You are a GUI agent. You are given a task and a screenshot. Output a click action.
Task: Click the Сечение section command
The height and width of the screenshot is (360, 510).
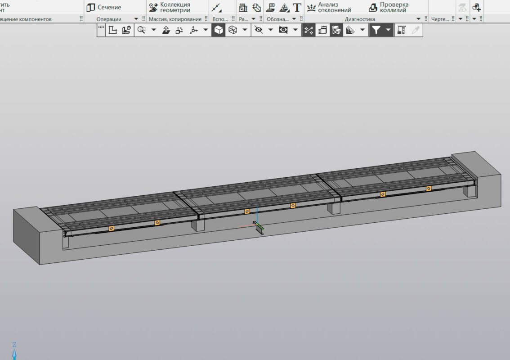coord(104,7)
